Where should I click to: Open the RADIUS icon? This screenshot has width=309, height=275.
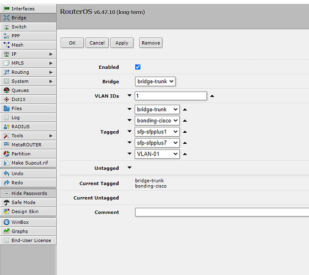[x=7, y=127]
